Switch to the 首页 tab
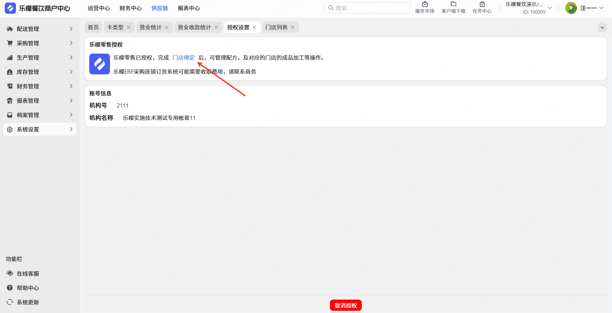The image size is (612, 313). tap(93, 27)
